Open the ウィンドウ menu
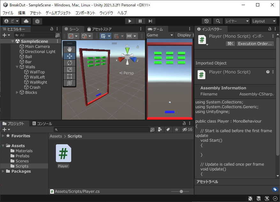Image resolution: width=280 pixels, height=202 pixels. tap(106, 13)
